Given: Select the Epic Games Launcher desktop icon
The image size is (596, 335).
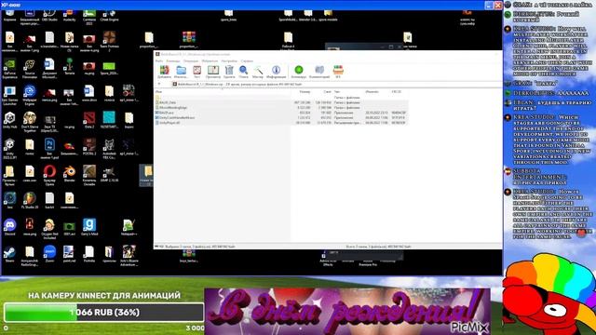Looking at the screenshot, I should (x=9, y=95).
